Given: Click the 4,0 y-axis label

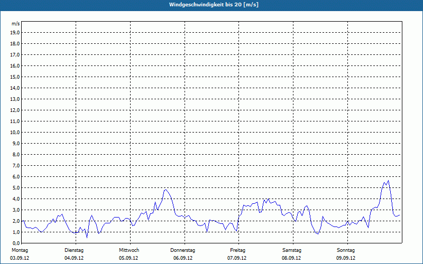Looking at the screenshot, I should [x=16, y=199].
